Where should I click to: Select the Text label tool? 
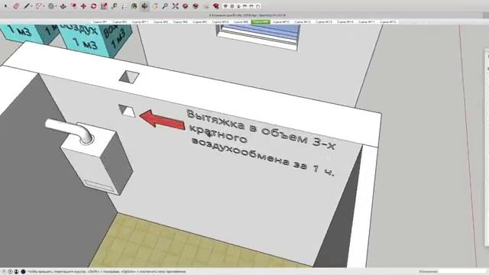coord(125,6)
